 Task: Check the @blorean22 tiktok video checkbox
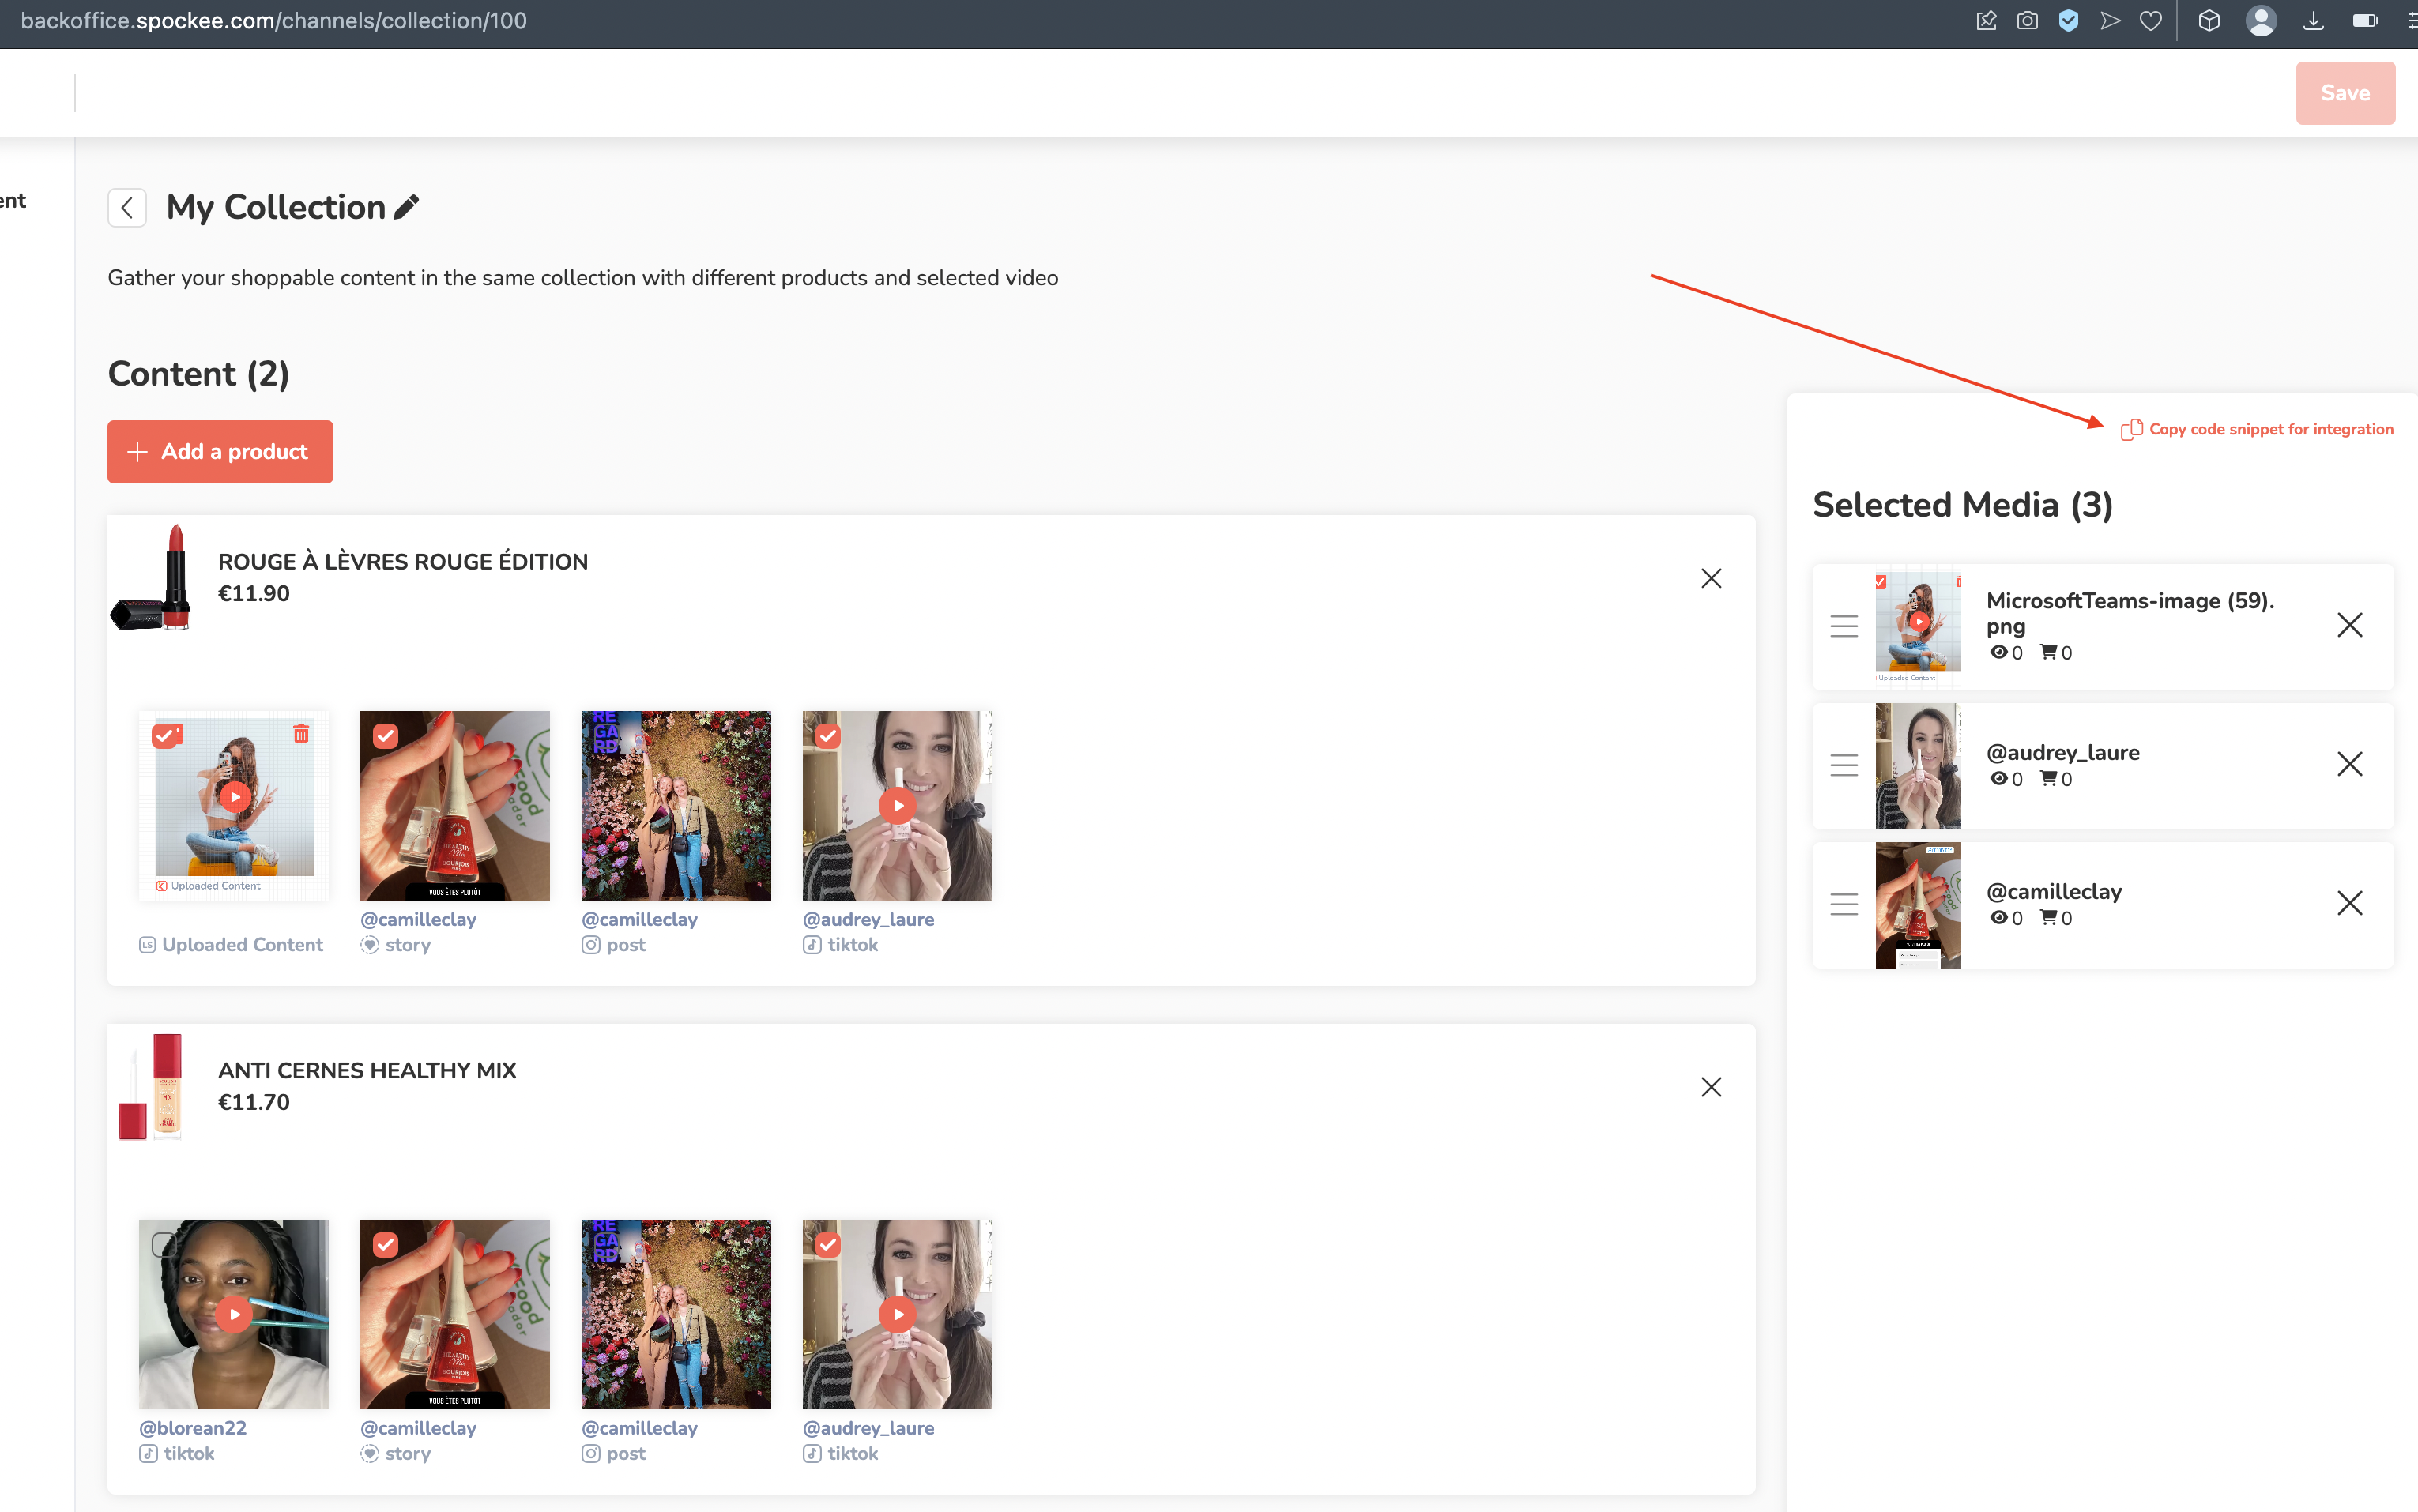coord(164,1245)
